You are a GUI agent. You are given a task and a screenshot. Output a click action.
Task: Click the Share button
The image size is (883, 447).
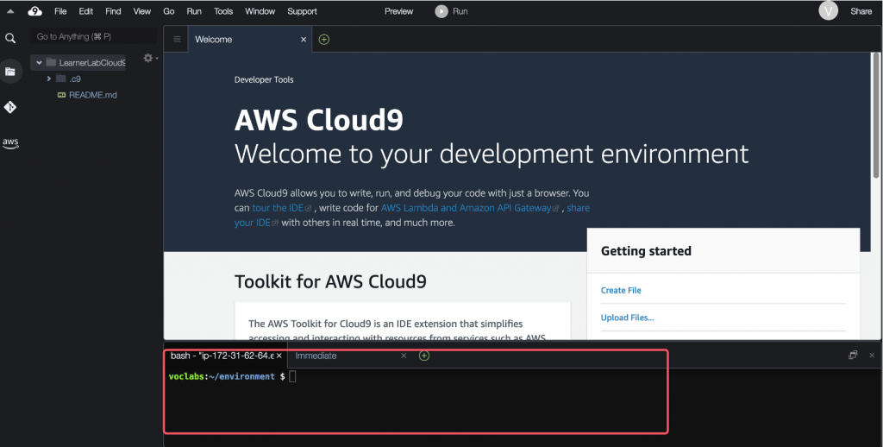coord(861,11)
